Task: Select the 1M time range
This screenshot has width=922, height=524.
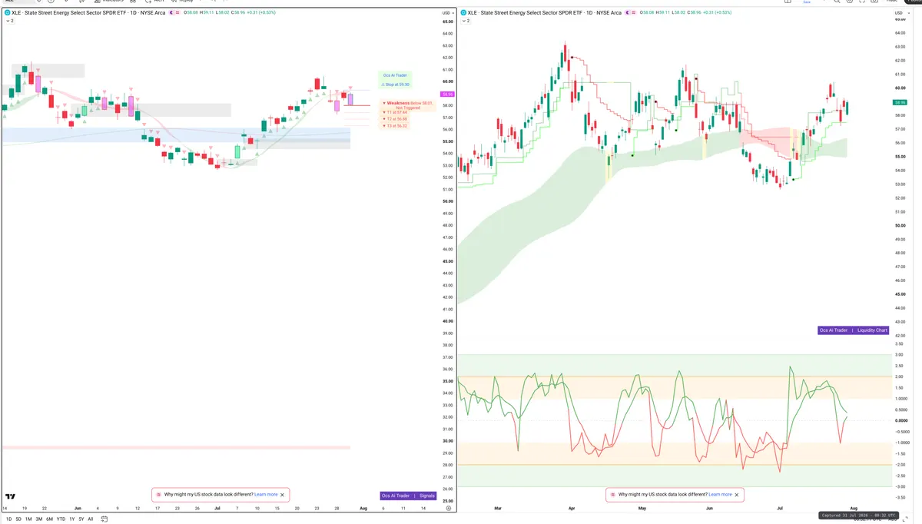Action: click(x=28, y=519)
